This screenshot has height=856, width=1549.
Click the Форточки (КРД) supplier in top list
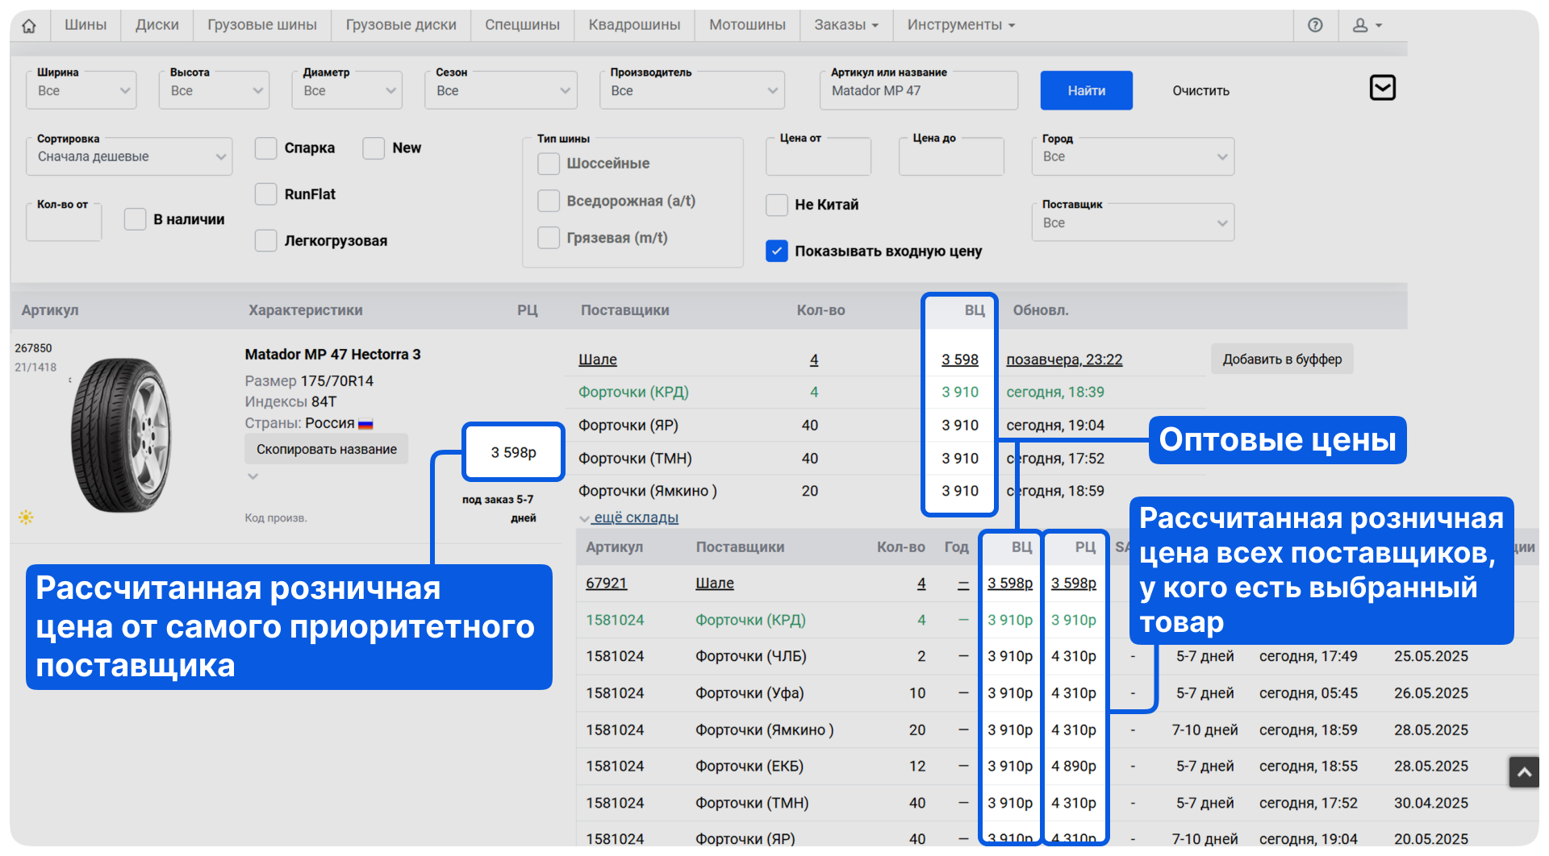(633, 393)
